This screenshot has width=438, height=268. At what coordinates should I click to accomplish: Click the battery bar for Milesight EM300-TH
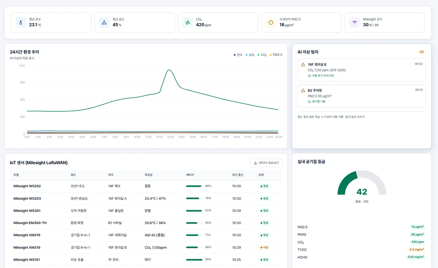pyautogui.click(x=194, y=223)
